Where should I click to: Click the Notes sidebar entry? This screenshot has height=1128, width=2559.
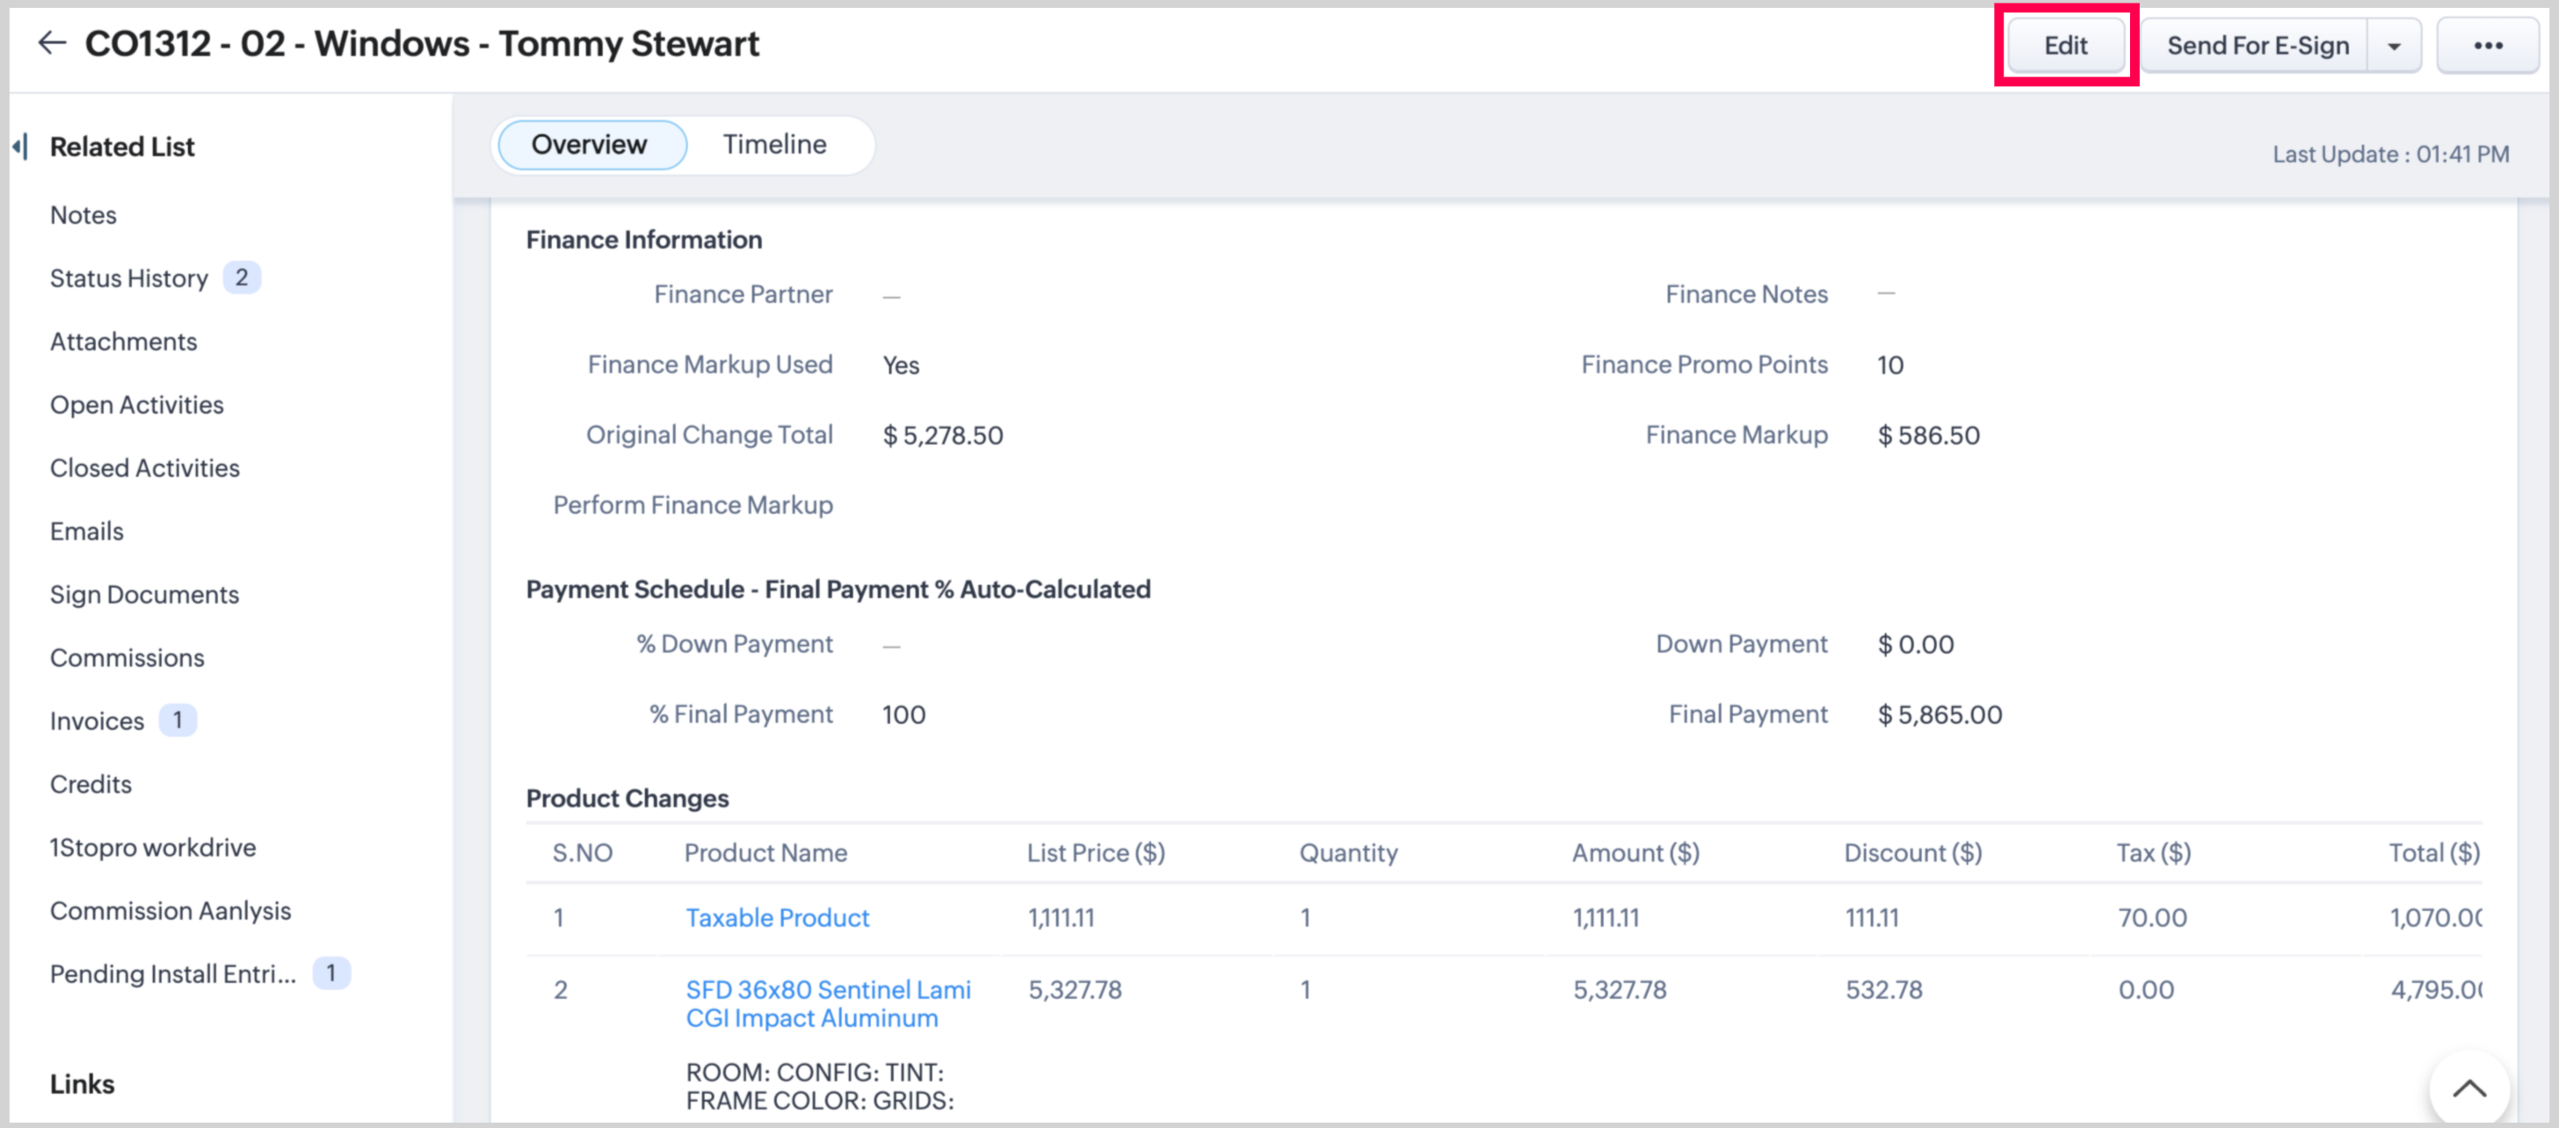83,215
